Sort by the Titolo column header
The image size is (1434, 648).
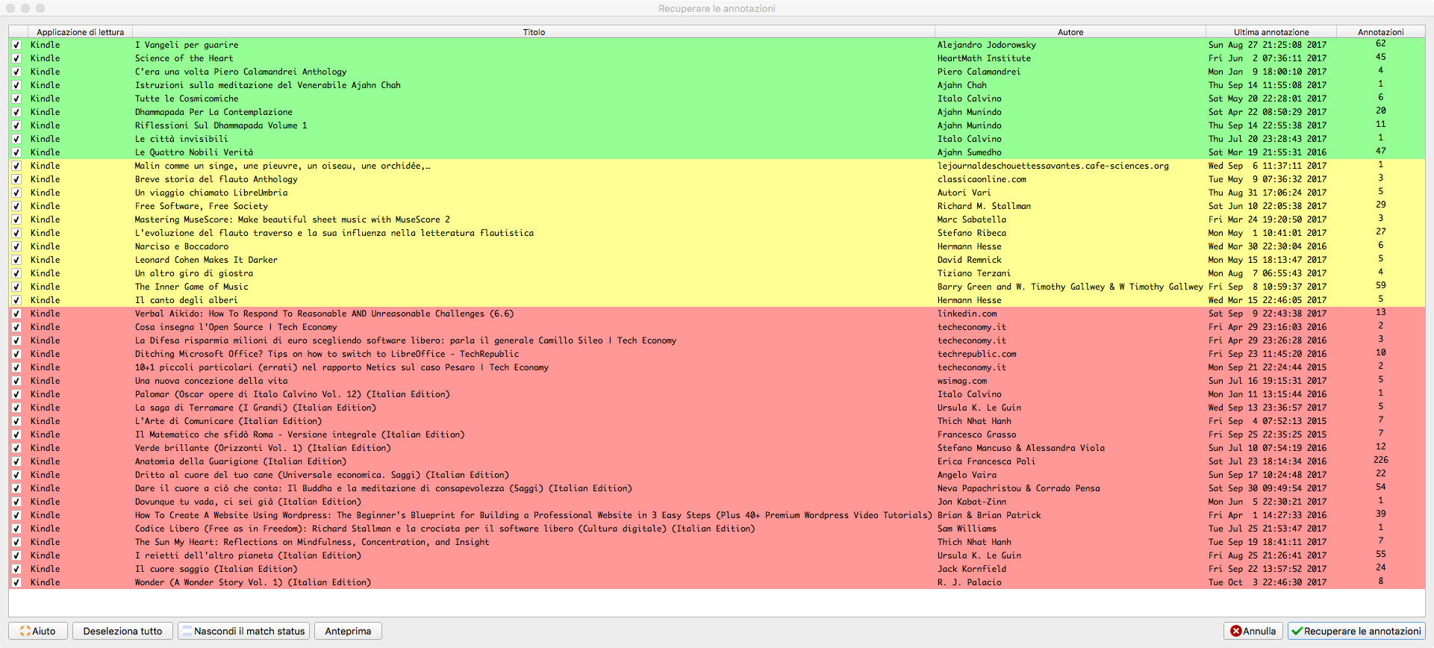point(534,32)
